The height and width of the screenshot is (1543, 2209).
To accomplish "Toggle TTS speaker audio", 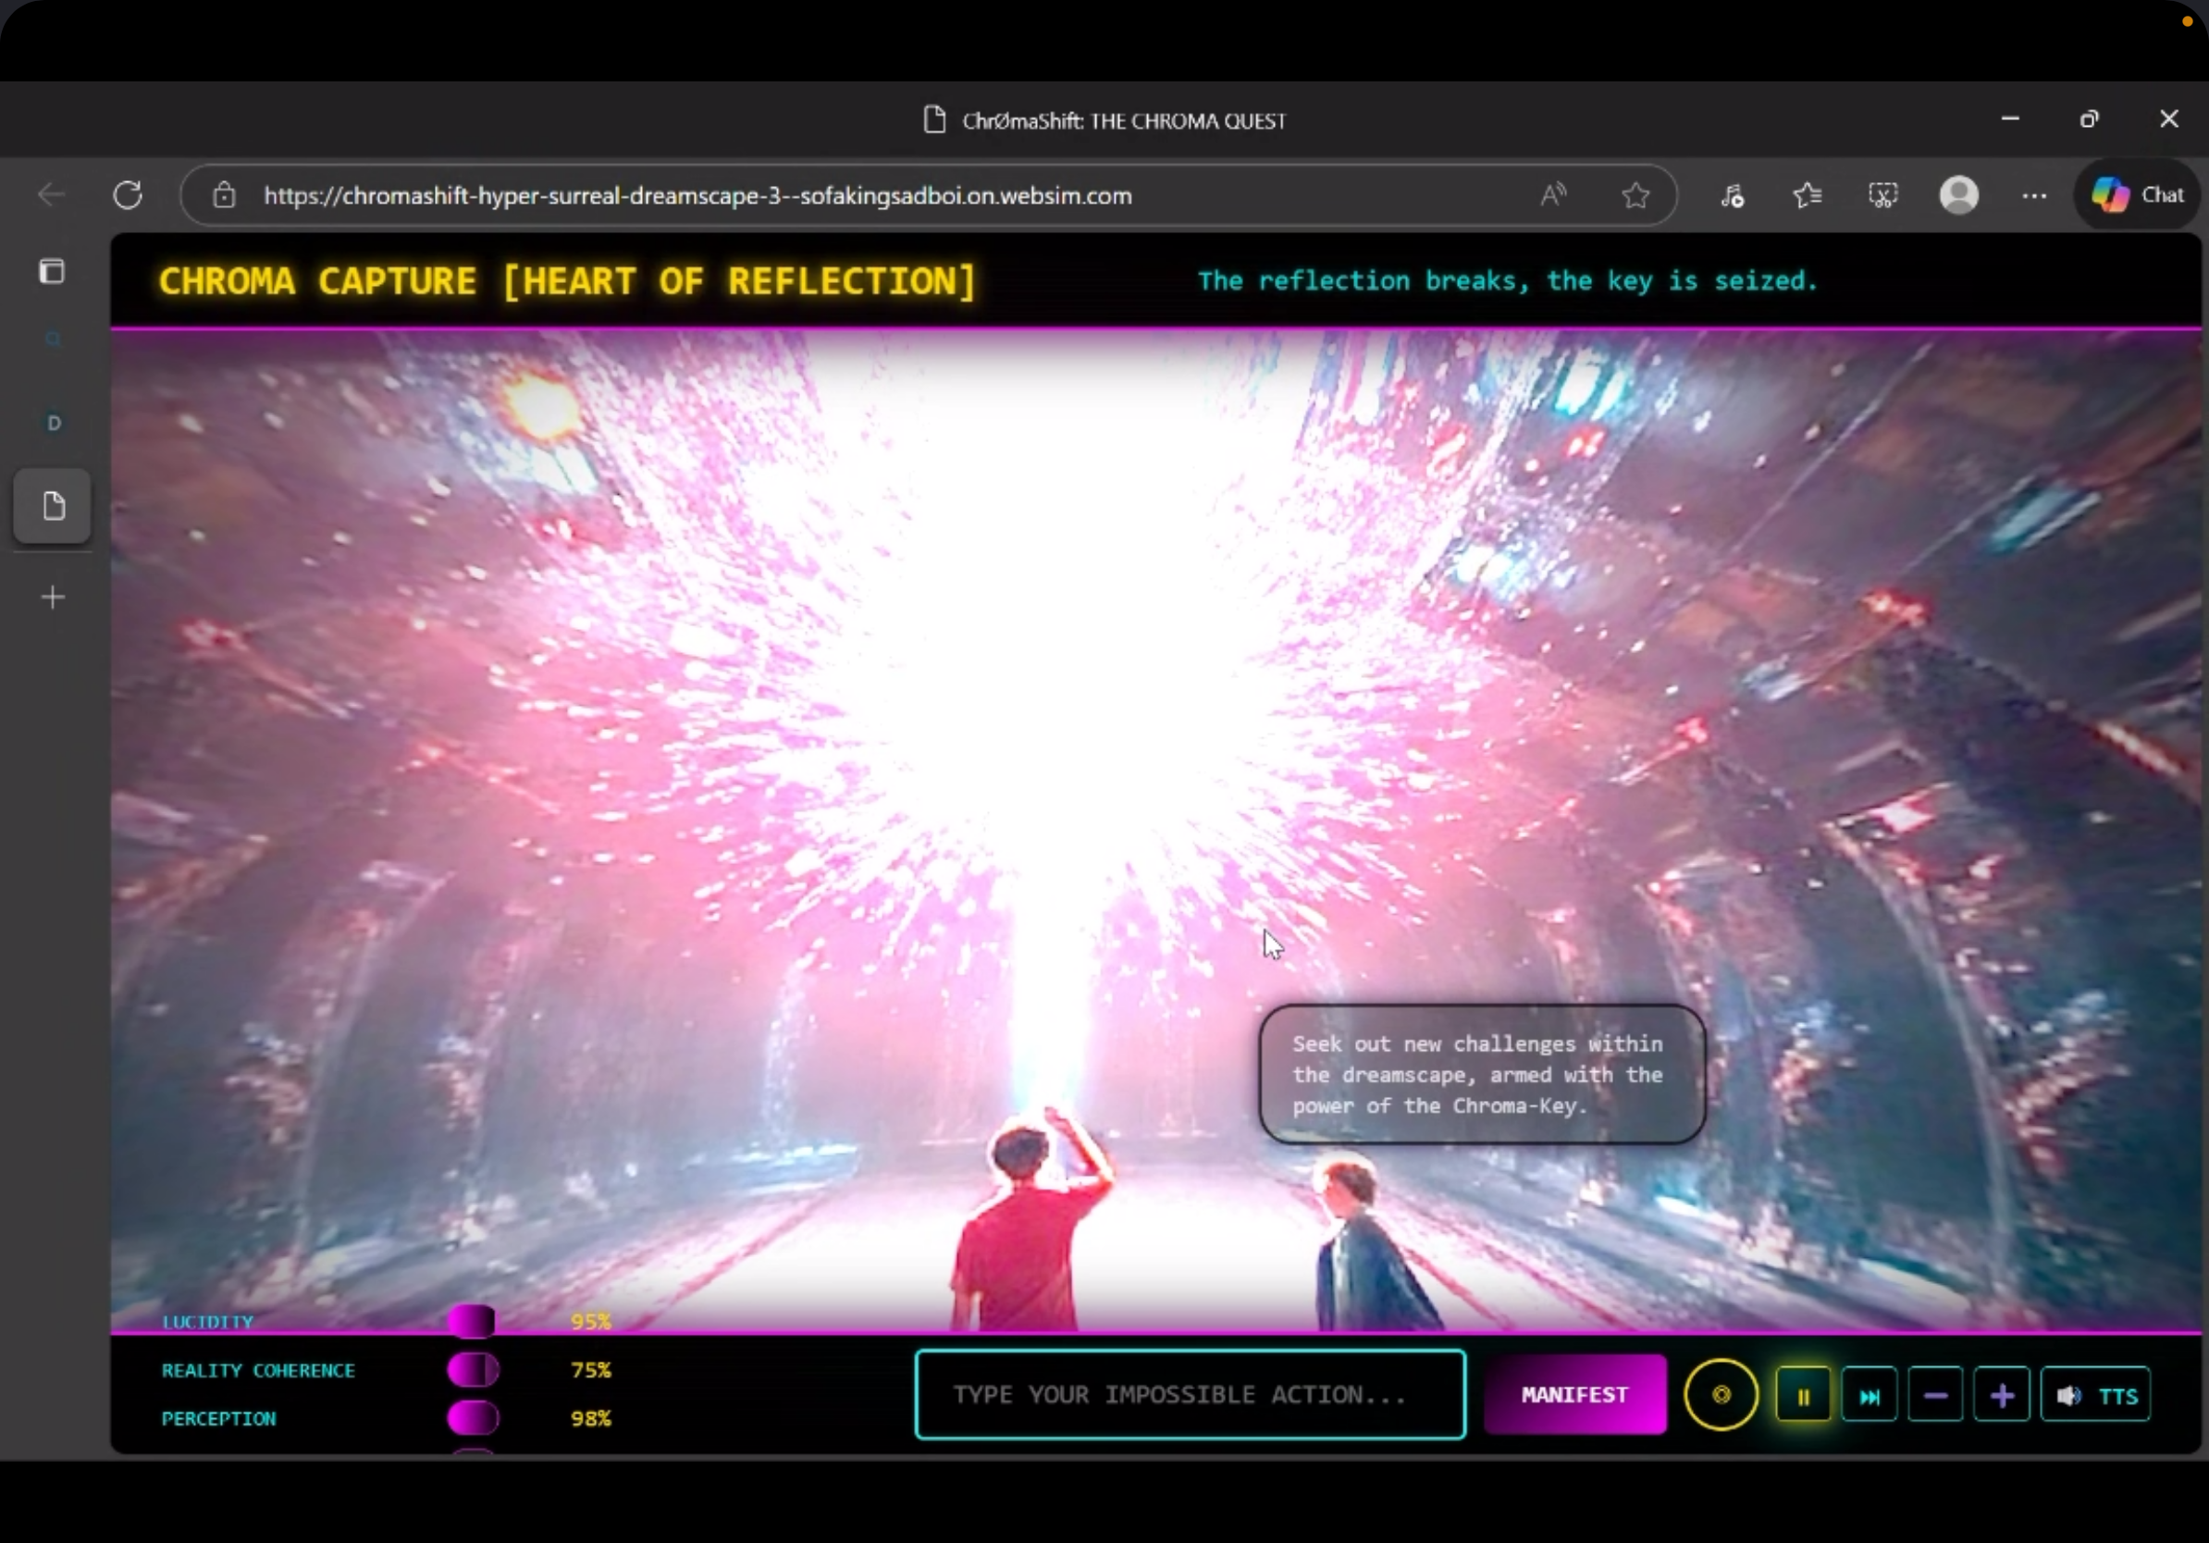I will [x=2095, y=1396].
